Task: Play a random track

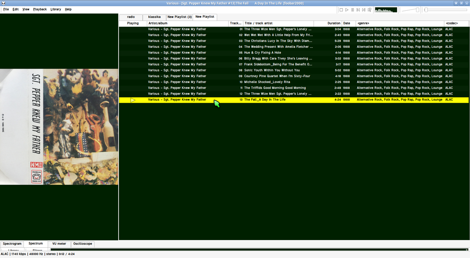Action: pos(369,10)
